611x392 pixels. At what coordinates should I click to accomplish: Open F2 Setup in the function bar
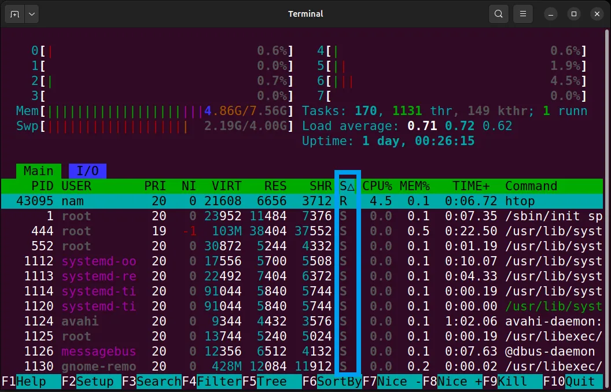(91, 382)
